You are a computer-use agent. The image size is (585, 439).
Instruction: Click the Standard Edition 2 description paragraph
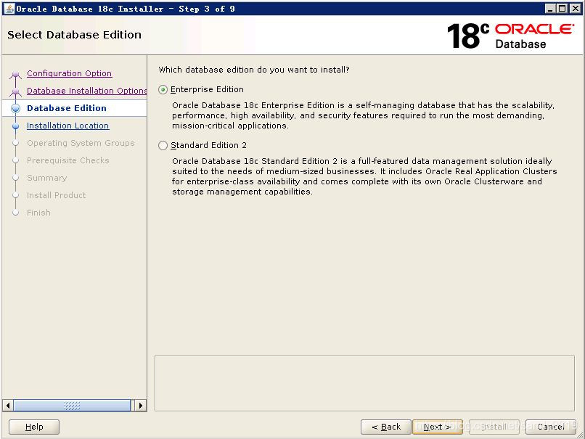(x=364, y=176)
